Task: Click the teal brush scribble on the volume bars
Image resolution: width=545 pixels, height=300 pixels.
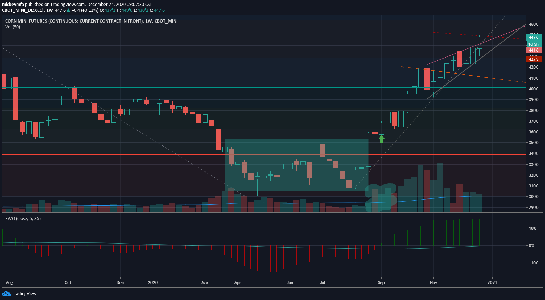Action: (381, 198)
